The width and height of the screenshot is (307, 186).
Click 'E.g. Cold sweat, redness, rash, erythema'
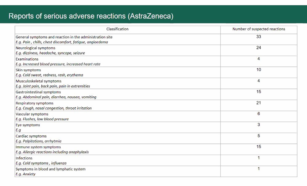coord(49,75)
